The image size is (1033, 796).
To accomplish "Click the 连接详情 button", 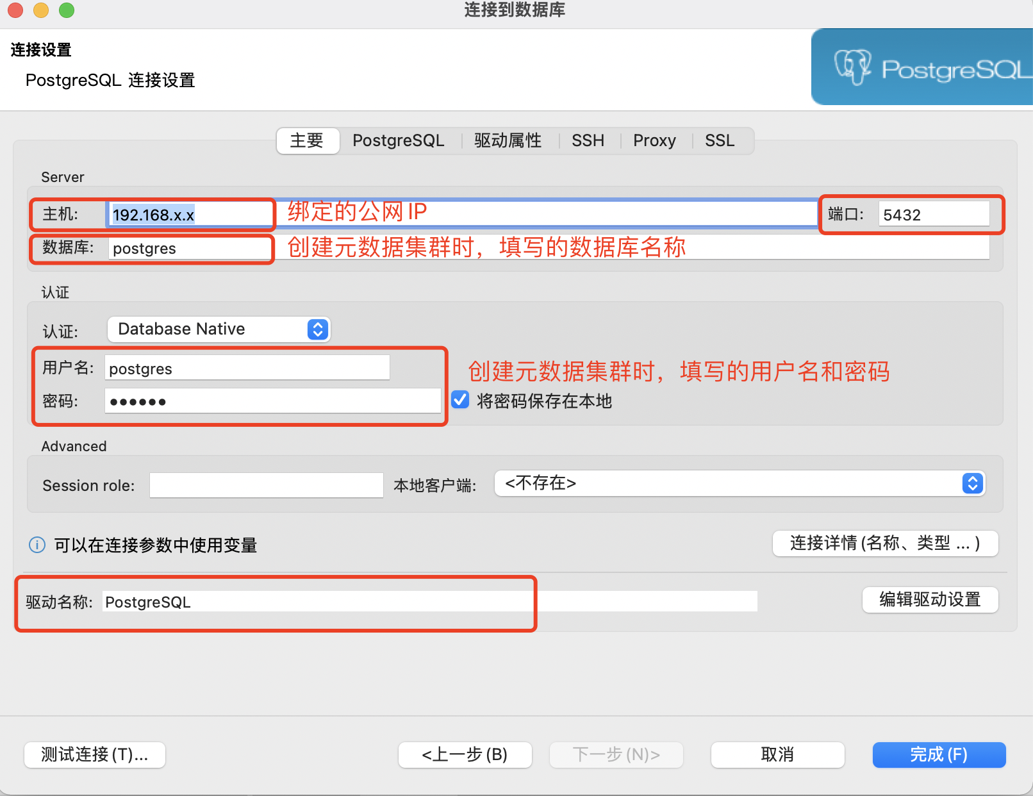I will tap(884, 543).
